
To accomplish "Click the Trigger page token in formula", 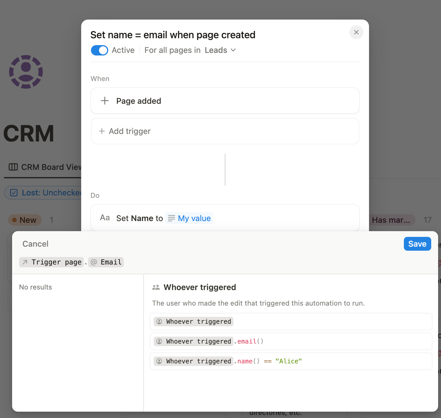I will (x=52, y=262).
